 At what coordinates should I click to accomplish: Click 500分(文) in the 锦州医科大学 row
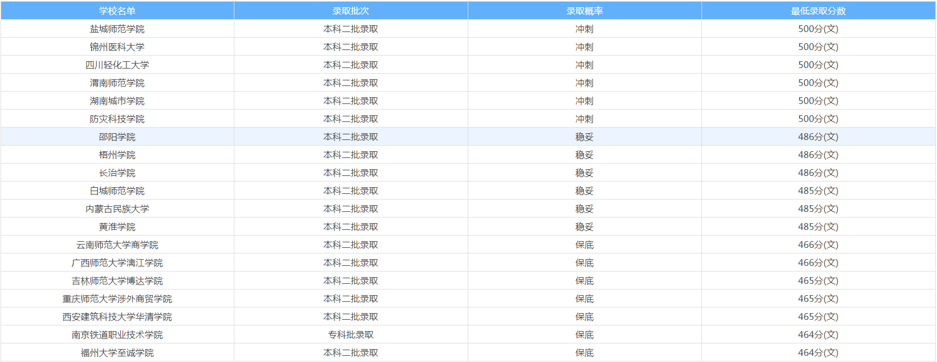click(818, 47)
